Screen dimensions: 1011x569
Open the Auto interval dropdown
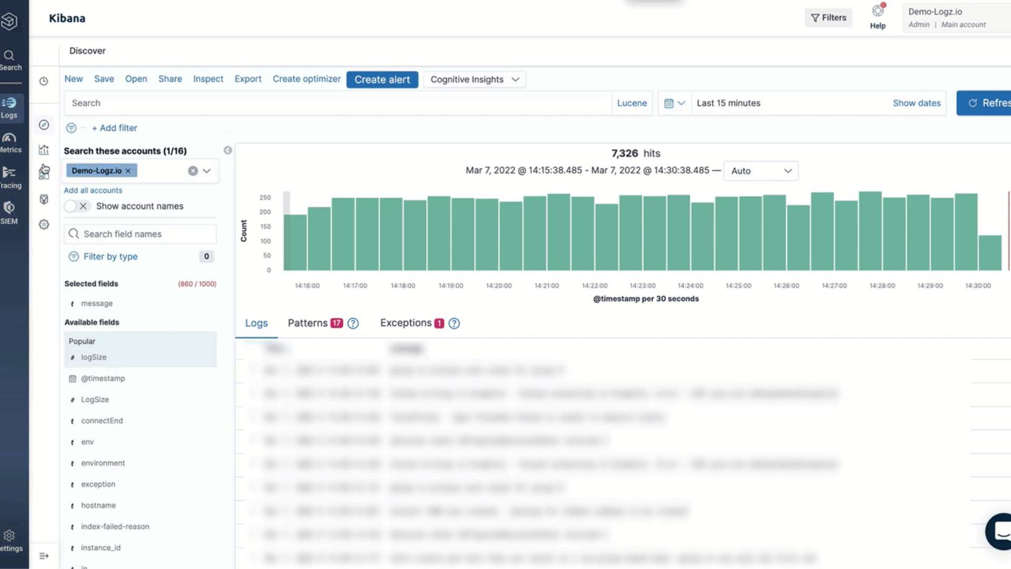pos(760,171)
